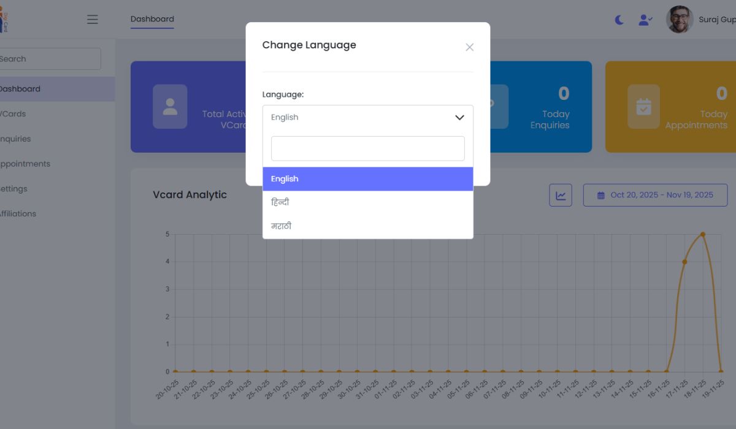Click the calendar icon inside the date range button
The width and height of the screenshot is (736, 429).
pos(600,194)
